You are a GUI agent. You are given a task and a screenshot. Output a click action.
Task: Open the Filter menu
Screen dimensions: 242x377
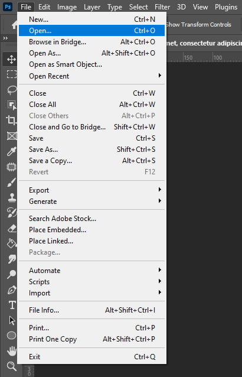point(162,7)
